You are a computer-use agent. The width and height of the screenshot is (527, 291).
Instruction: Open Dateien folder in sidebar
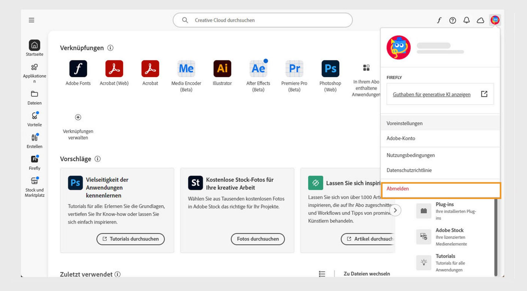click(x=35, y=98)
